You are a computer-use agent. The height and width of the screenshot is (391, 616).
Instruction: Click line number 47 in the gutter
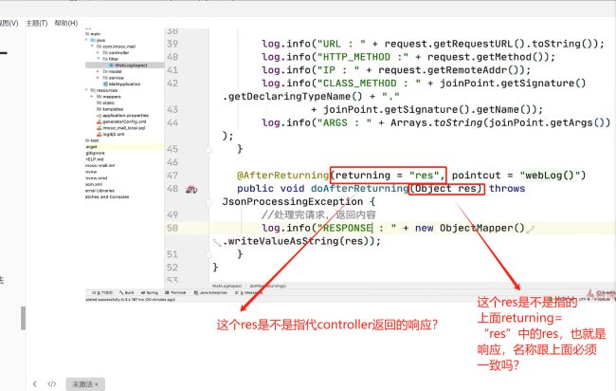[x=172, y=176]
